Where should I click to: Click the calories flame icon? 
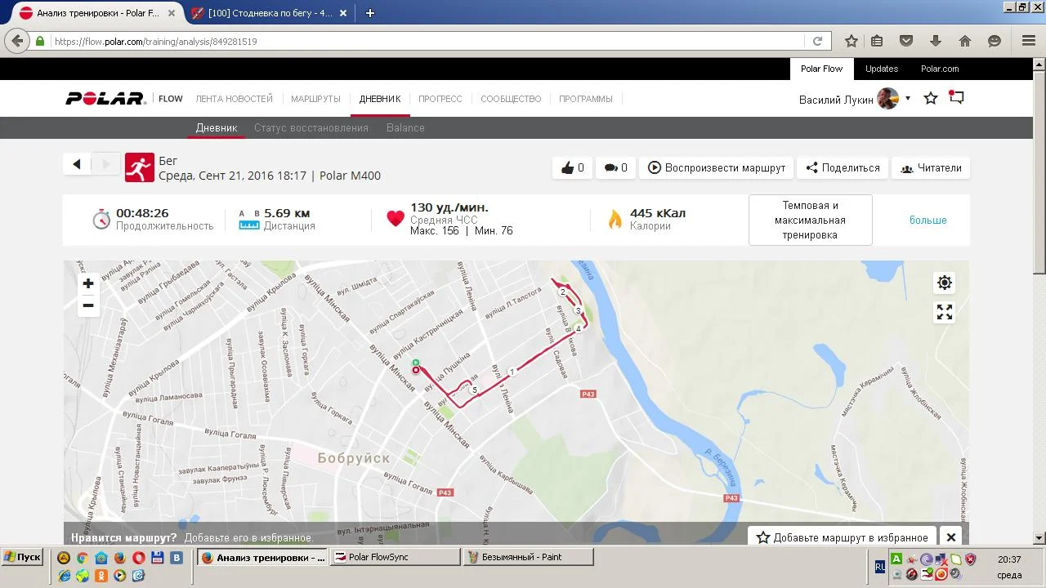point(615,219)
